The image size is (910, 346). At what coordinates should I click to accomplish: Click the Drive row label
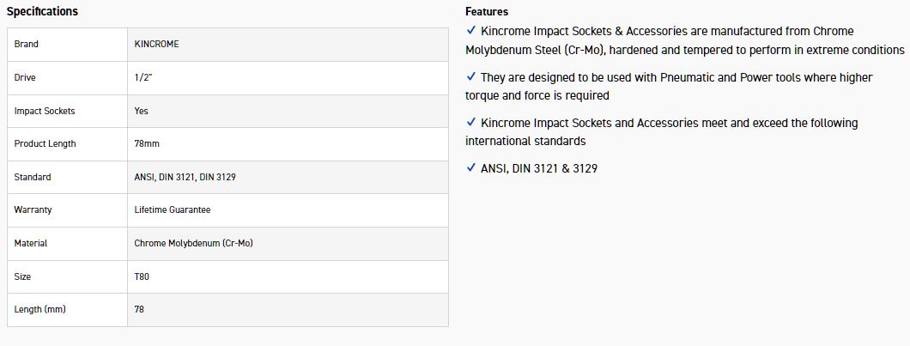click(25, 77)
